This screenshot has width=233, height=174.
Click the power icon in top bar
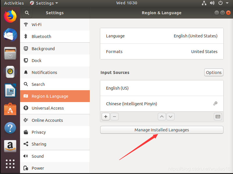[221, 3]
